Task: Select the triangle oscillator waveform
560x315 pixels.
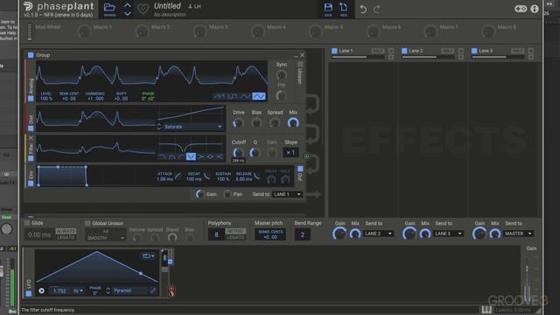Action: point(245,96)
